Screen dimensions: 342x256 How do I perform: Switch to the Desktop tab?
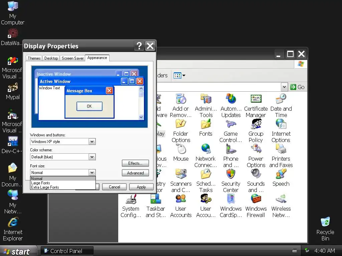click(x=51, y=58)
